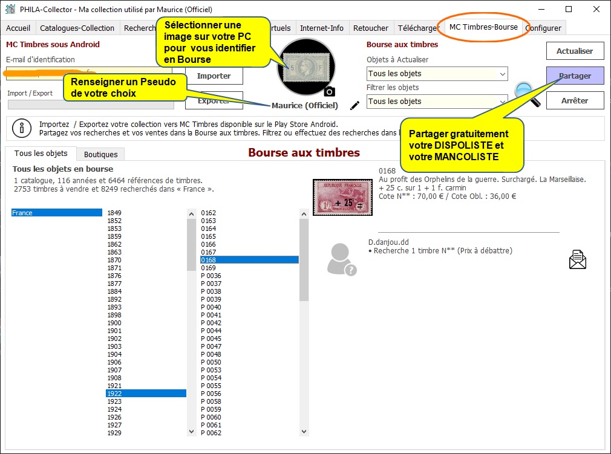Open the Objets à Actualiser dropdown

437,74
